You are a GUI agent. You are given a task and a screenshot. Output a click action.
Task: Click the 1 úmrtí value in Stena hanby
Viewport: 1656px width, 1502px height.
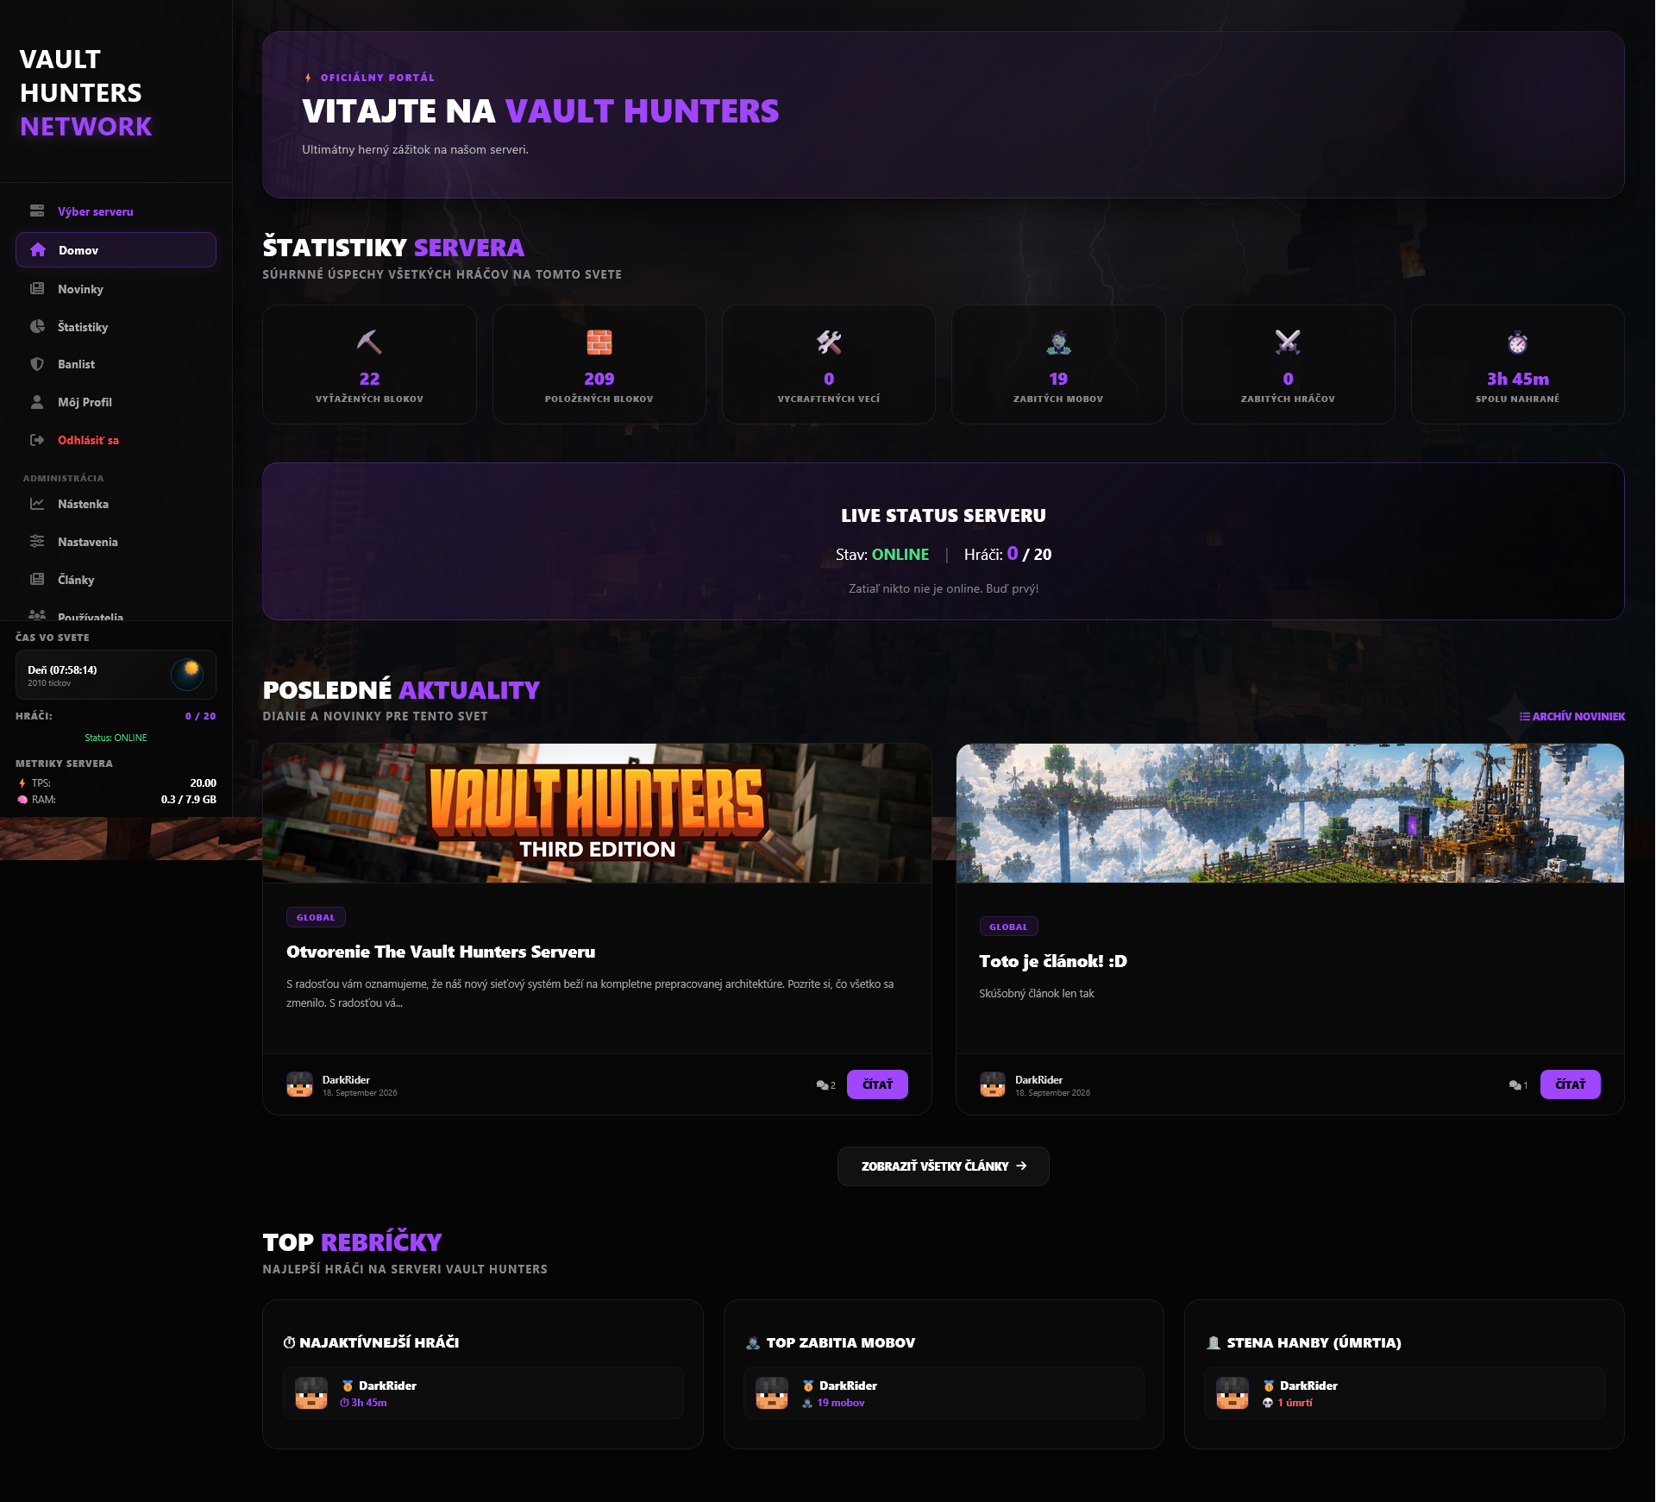1295,1403
